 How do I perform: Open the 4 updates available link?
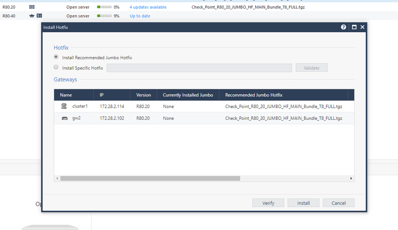148,7
